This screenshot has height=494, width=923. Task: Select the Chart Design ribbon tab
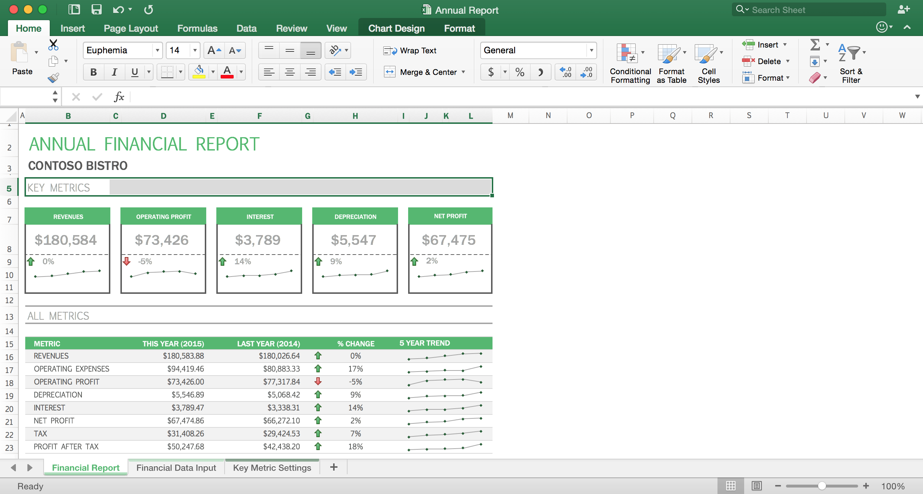click(x=396, y=28)
